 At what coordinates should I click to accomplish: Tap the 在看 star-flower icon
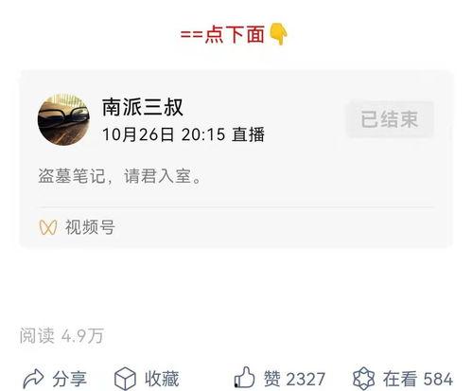(363, 379)
